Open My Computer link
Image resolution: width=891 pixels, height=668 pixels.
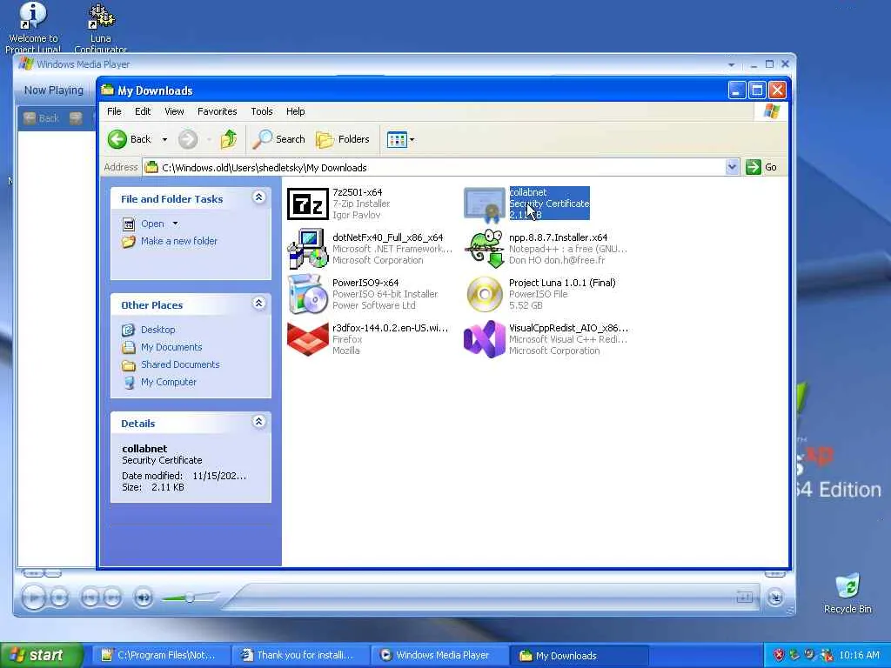[x=169, y=382]
